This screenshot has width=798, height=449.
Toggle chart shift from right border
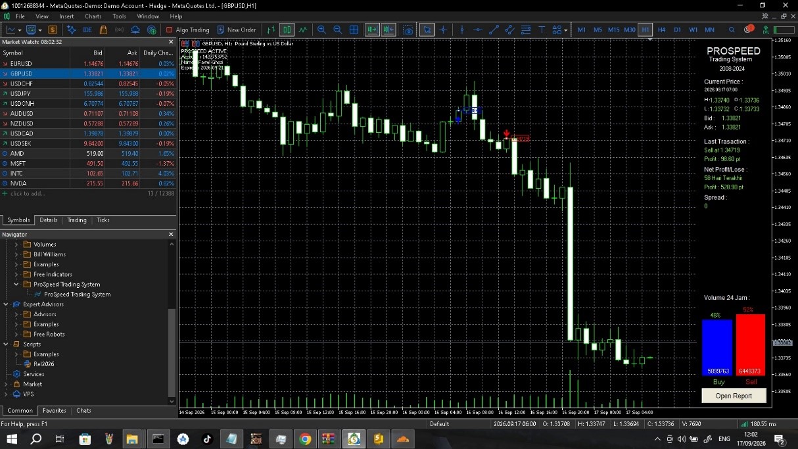388,30
